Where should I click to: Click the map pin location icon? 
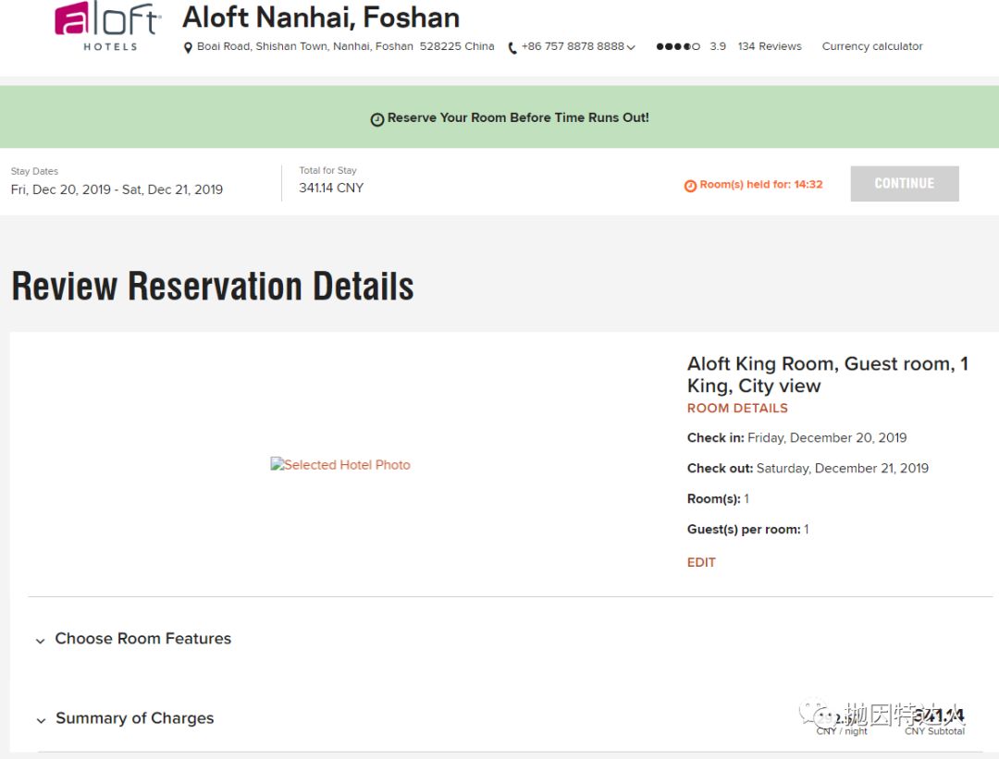(188, 48)
